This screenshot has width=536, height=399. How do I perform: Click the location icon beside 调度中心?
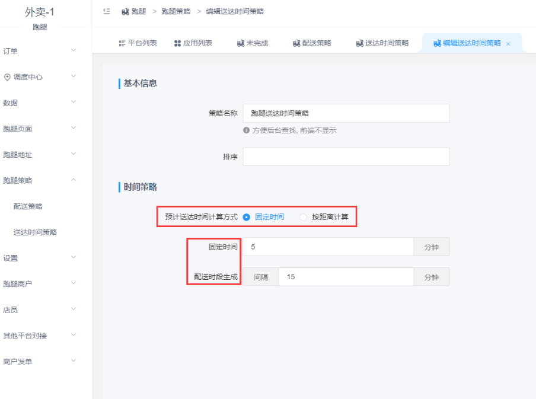[x=7, y=77]
